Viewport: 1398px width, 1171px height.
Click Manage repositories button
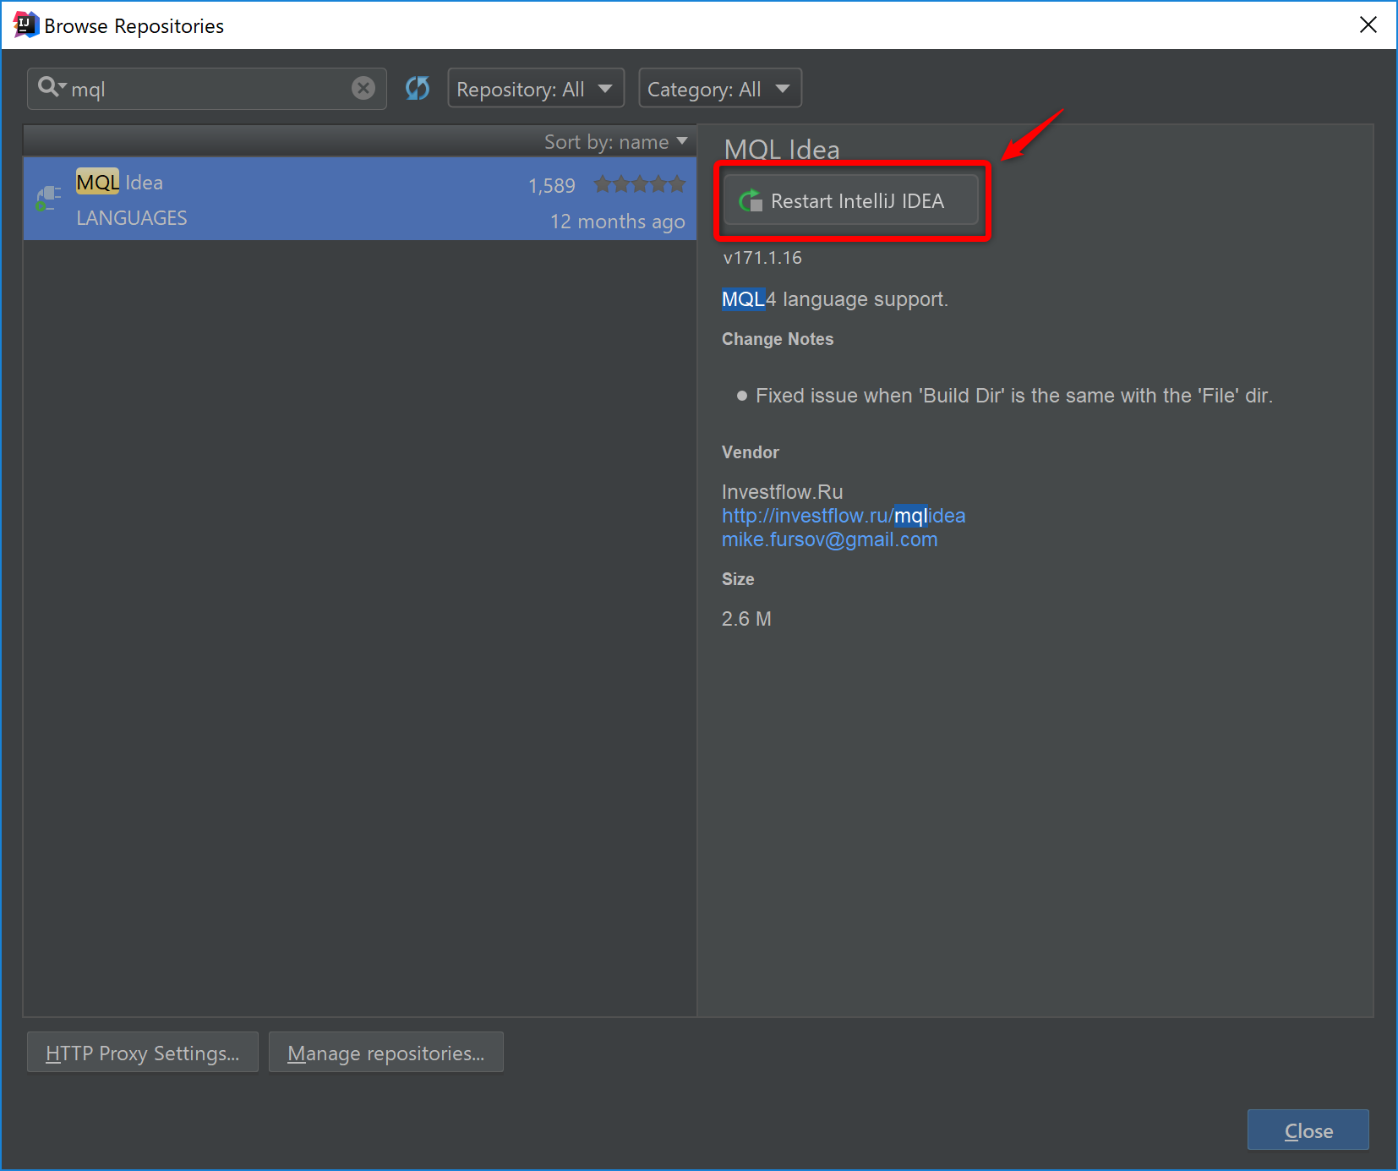point(385,1053)
